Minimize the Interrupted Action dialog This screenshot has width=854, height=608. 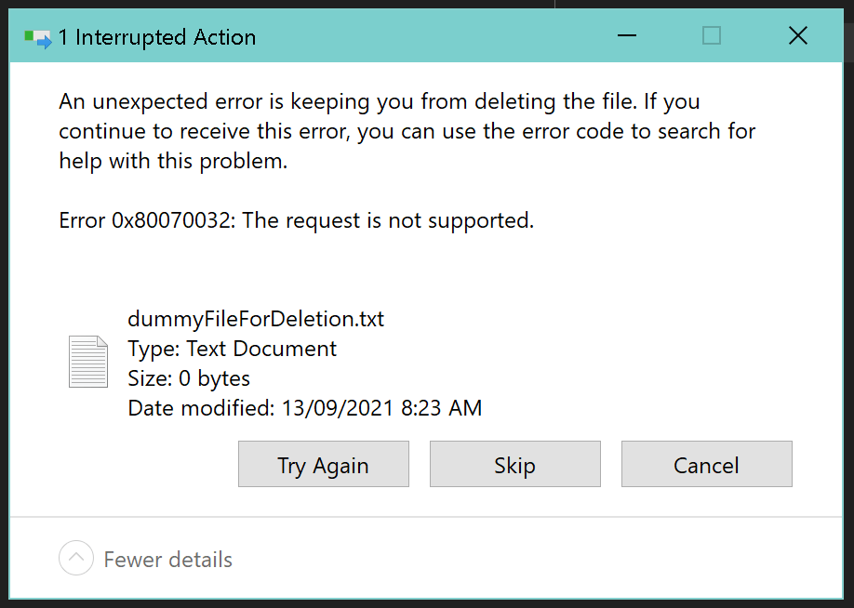pos(626,36)
